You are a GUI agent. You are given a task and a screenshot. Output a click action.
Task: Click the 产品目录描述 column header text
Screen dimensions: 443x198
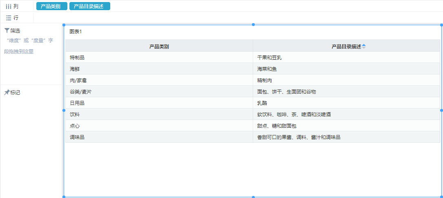[346, 47]
